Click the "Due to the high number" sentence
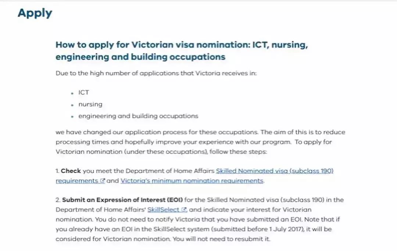 click(x=156, y=73)
